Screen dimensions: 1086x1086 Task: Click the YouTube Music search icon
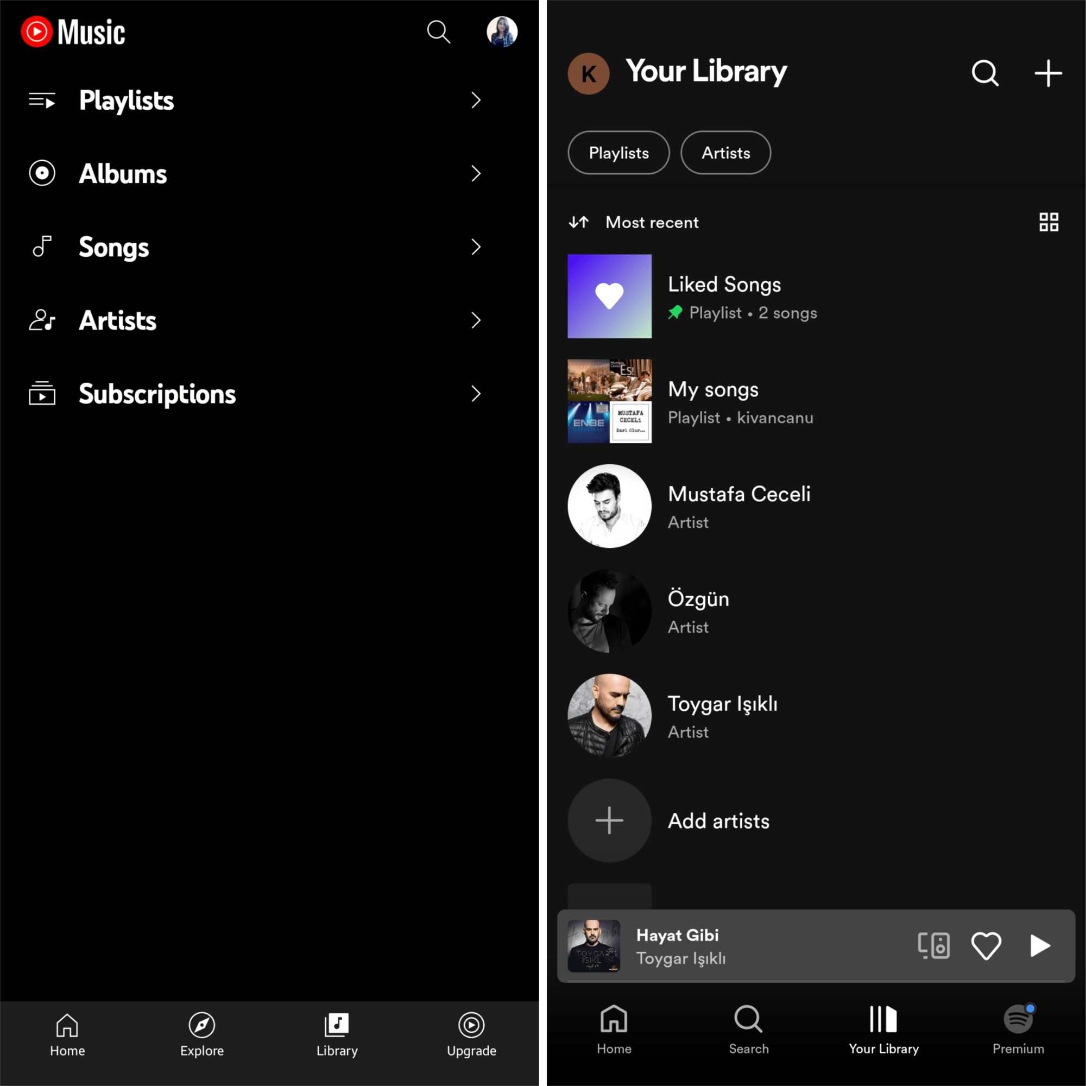439,31
